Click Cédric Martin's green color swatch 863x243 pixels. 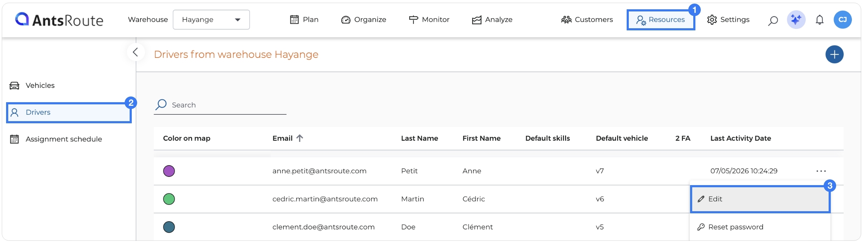point(169,199)
